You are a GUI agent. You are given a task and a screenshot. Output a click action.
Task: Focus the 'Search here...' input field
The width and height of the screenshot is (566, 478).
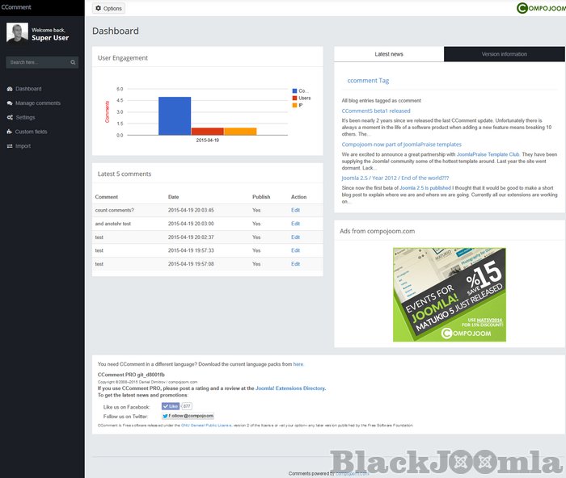tap(36, 62)
